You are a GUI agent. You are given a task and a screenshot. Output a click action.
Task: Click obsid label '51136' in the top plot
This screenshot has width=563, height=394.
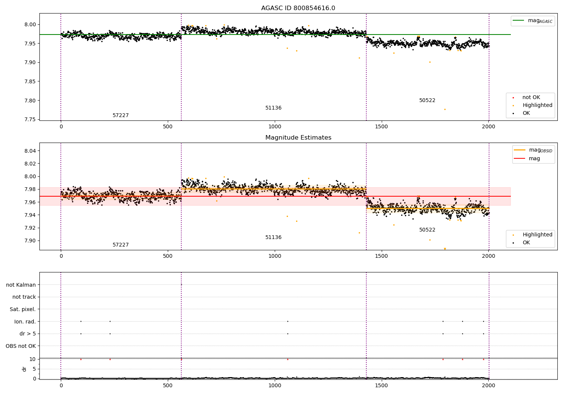tap(273, 108)
